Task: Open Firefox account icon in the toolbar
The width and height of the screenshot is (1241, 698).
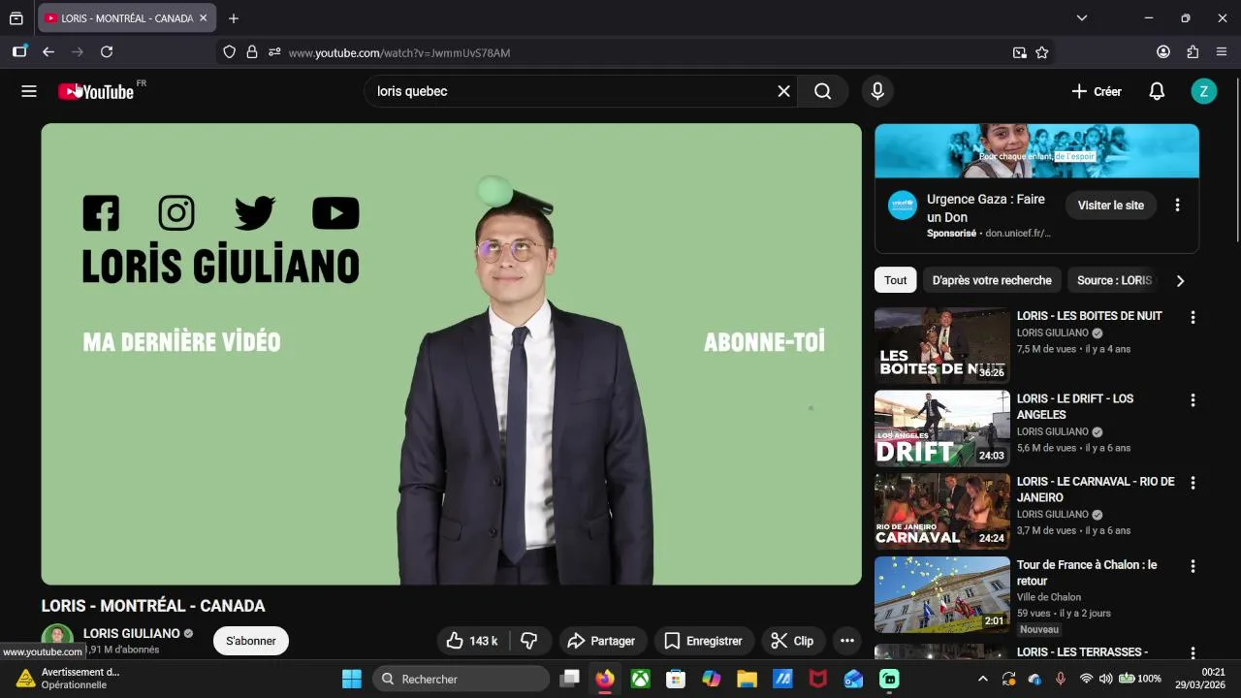Action: (x=1163, y=52)
